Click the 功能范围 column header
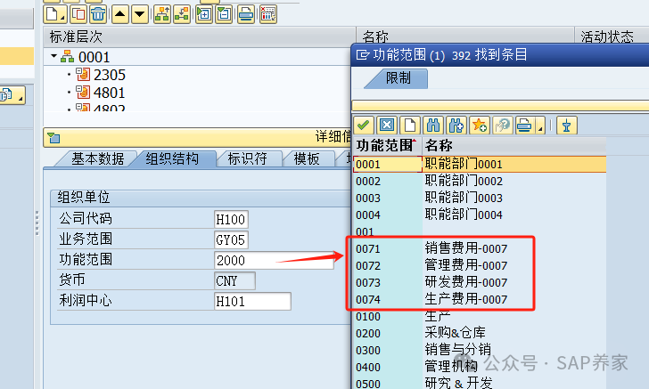 click(x=388, y=145)
